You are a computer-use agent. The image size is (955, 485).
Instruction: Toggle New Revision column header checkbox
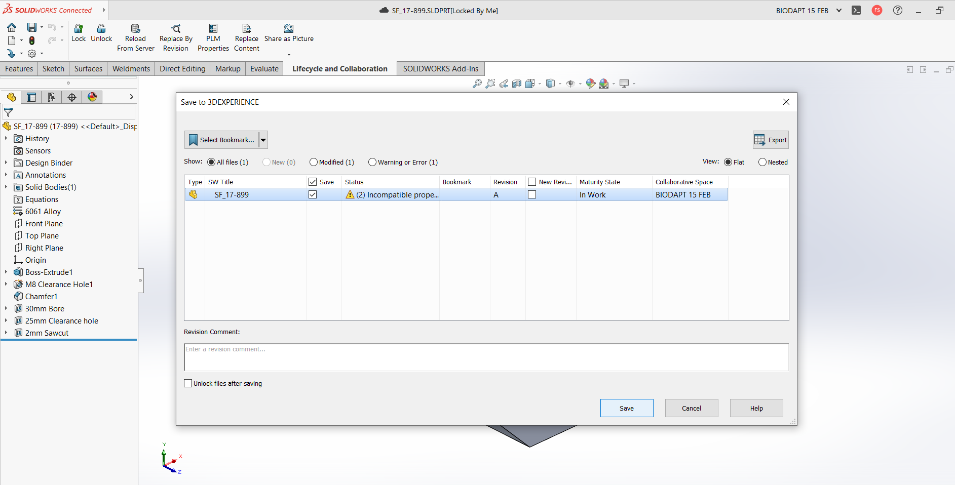[532, 182]
